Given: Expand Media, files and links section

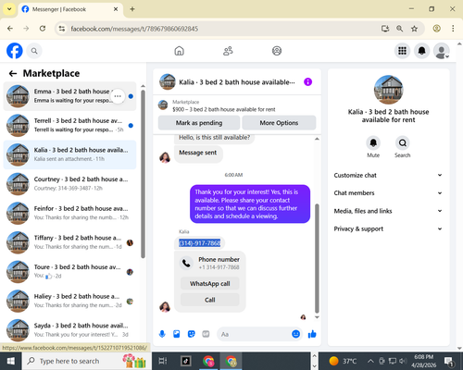Looking at the screenshot, I should 388,211.
